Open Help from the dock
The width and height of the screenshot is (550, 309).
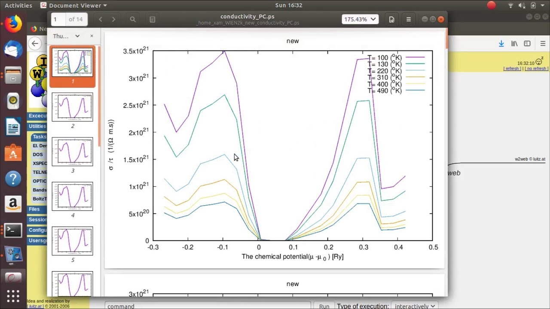click(x=13, y=179)
